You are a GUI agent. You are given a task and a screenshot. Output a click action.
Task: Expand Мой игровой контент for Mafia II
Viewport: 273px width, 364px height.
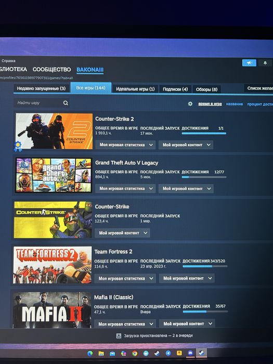(x=187, y=323)
